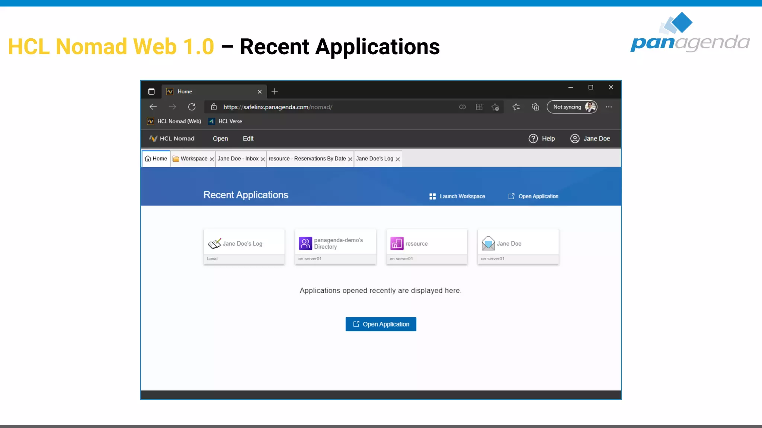762x428 pixels.
Task: Click the immersive reader icon in address bar
Action: tap(462, 107)
